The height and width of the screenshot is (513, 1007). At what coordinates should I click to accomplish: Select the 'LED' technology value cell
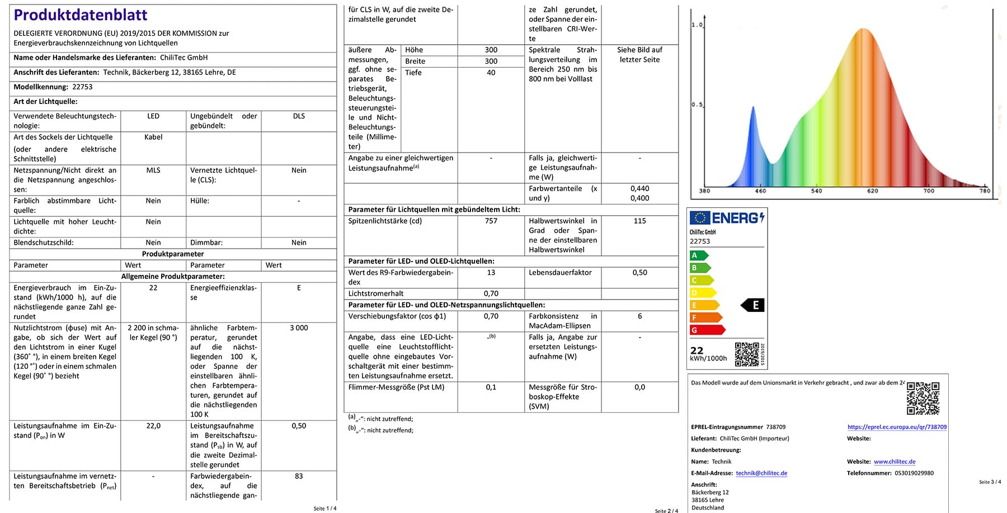tap(153, 116)
